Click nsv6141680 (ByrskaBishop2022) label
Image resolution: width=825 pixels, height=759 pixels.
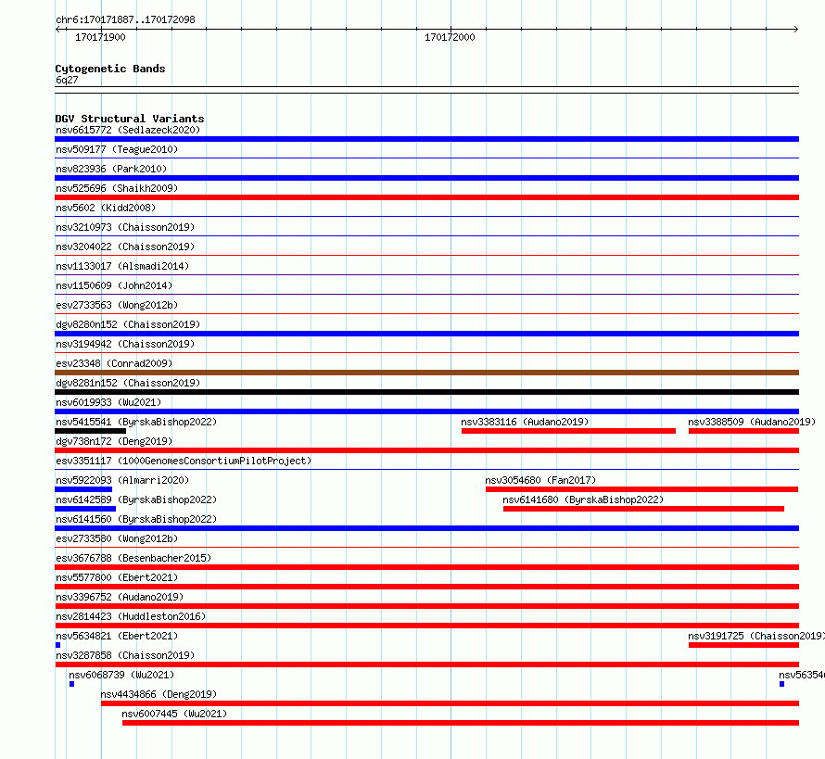[583, 500]
